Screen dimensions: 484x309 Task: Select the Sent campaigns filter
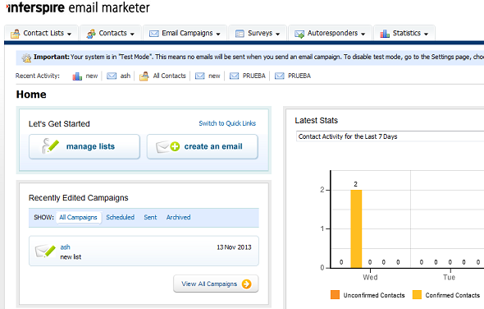[150, 218]
